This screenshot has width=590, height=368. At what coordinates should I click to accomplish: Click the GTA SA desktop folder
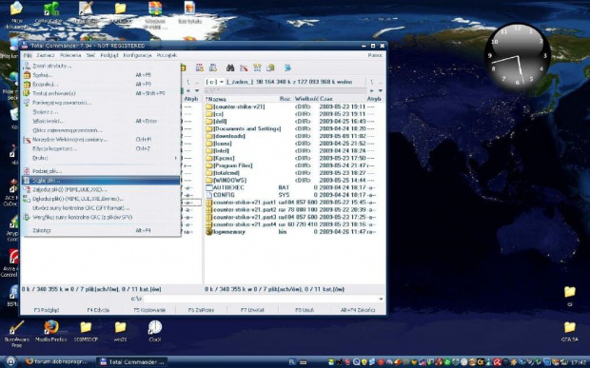pyautogui.click(x=569, y=331)
